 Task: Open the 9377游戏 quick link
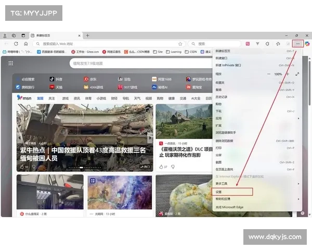127,87
